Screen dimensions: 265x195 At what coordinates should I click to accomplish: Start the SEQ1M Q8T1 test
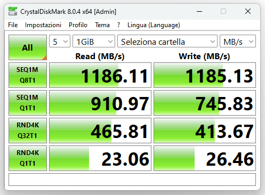[x=28, y=75]
